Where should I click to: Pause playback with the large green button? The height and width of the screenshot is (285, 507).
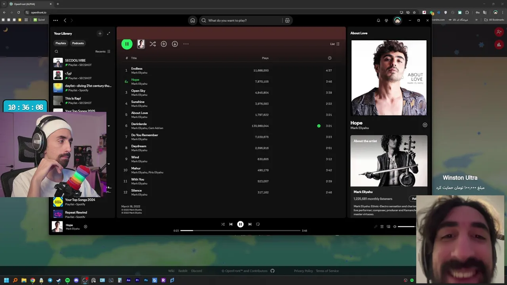click(x=127, y=44)
